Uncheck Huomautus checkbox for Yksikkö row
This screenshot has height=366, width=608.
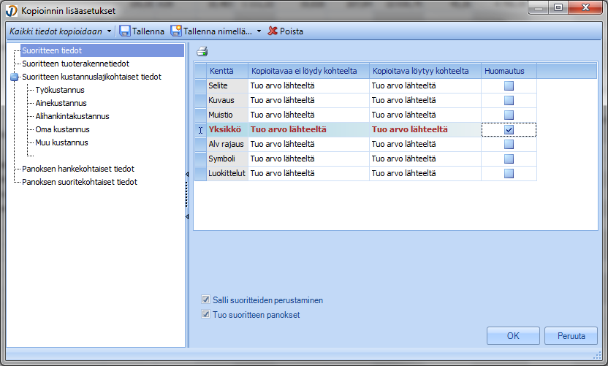pyautogui.click(x=509, y=130)
